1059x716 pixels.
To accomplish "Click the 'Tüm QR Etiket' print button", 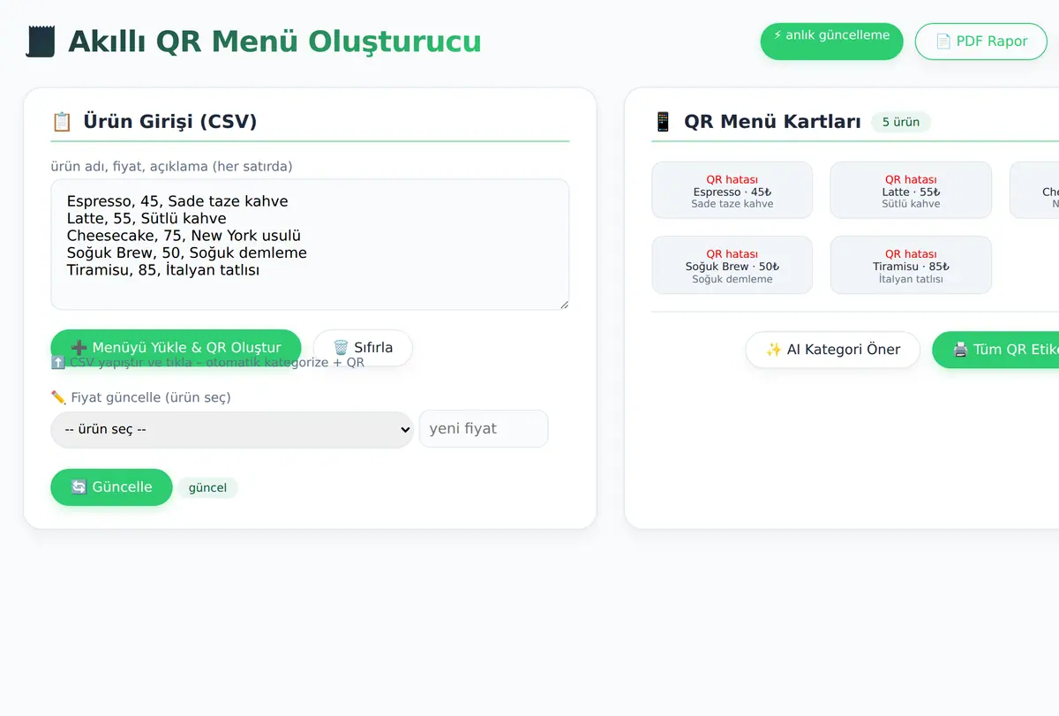I will click(x=995, y=350).
